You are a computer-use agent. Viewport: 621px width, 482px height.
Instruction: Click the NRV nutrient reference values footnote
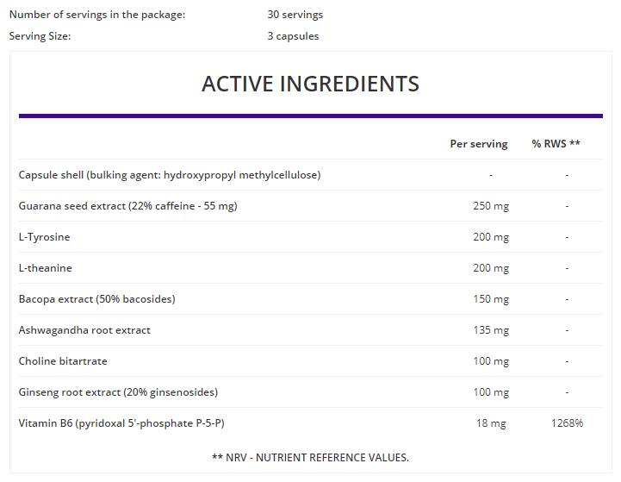coord(310,458)
